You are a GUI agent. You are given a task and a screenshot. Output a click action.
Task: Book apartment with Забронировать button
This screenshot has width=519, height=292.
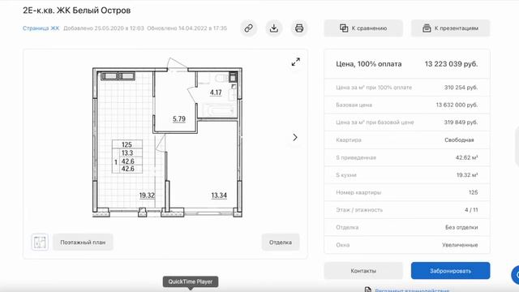[x=451, y=271]
